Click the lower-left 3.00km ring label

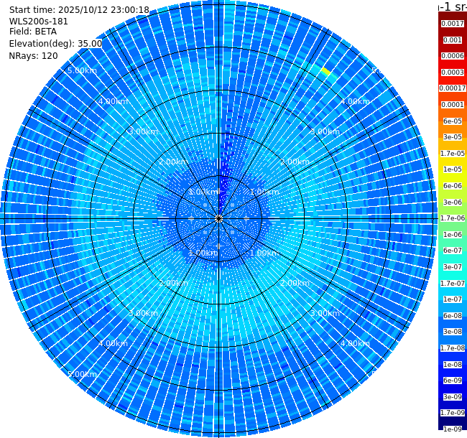pyautogui.click(x=143, y=313)
